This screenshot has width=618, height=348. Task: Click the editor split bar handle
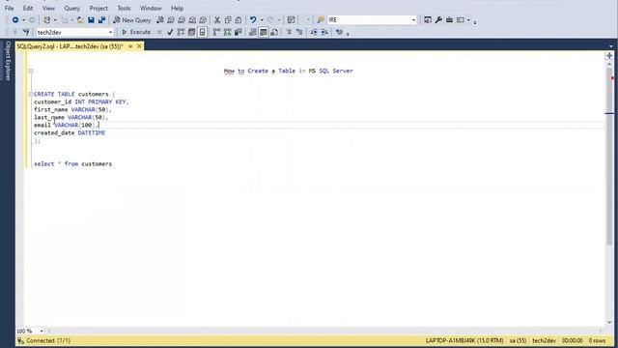(x=609, y=56)
